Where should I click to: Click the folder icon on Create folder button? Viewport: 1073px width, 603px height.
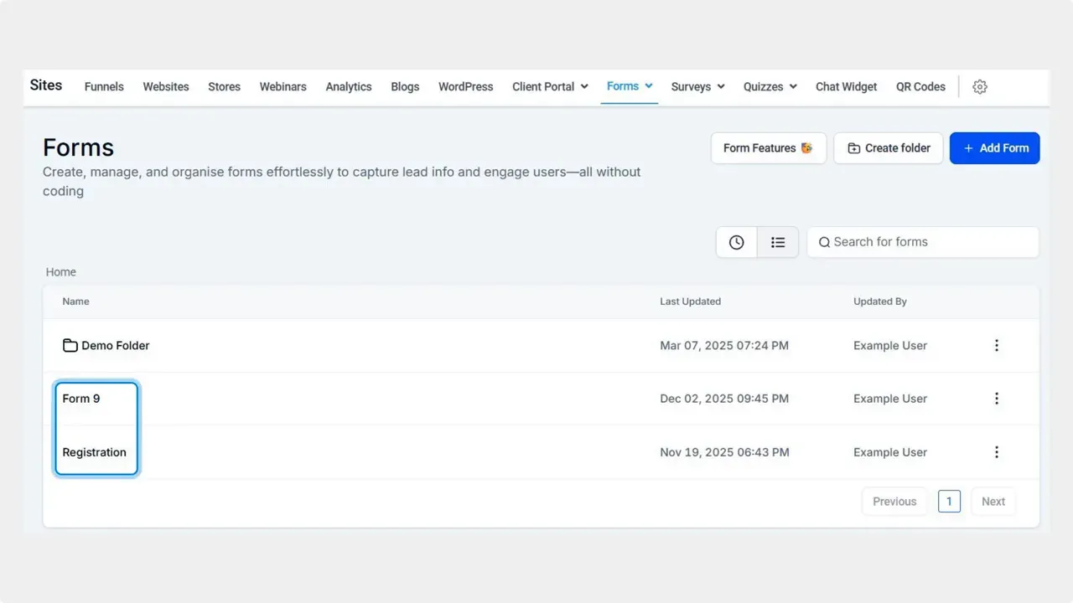[x=852, y=147]
